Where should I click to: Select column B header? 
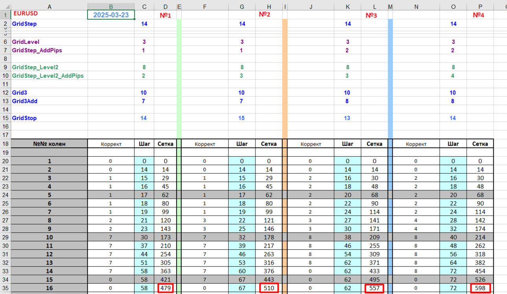(x=111, y=7)
